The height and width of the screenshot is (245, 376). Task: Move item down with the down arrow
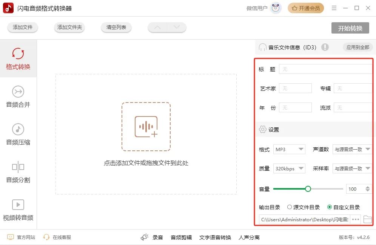click(177, 27)
